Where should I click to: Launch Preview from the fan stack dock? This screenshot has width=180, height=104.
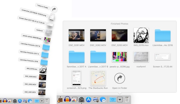25,101
